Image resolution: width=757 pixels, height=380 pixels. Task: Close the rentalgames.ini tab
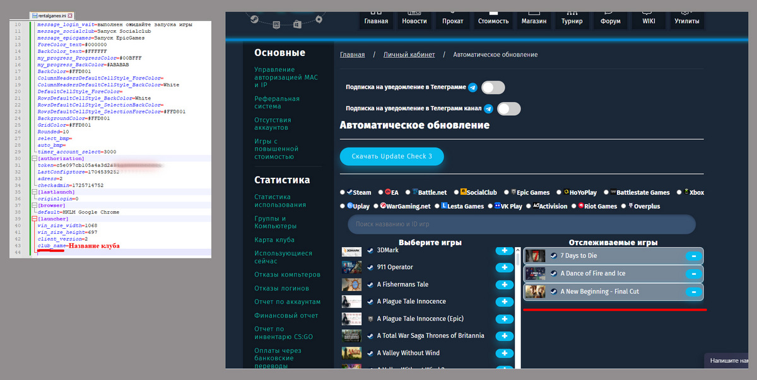coord(70,14)
